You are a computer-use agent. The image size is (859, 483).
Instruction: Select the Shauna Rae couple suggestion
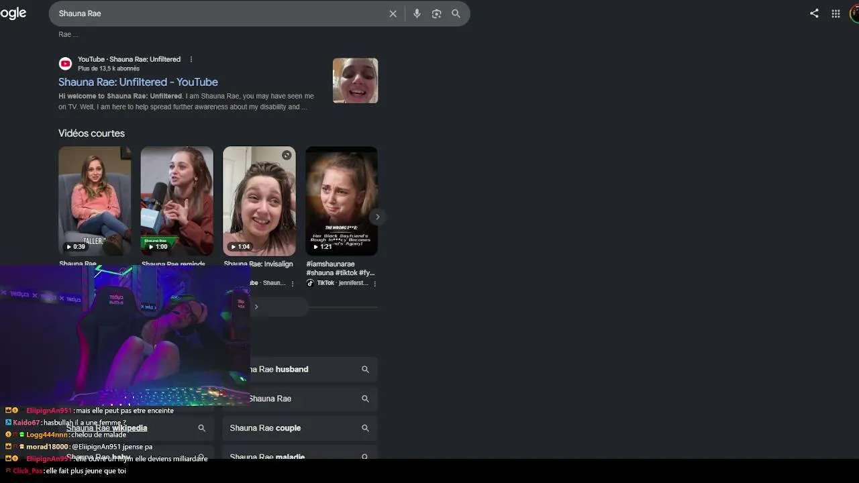pyautogui.click(x=300, y=428)
